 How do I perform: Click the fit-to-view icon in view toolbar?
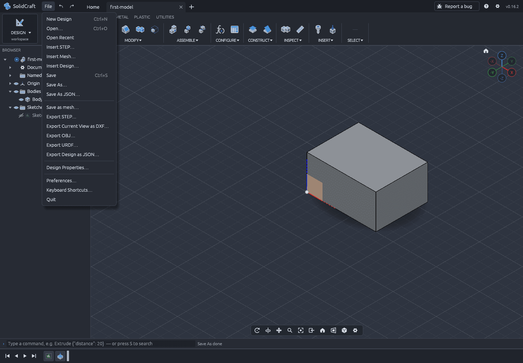click(x=301, y=330)
